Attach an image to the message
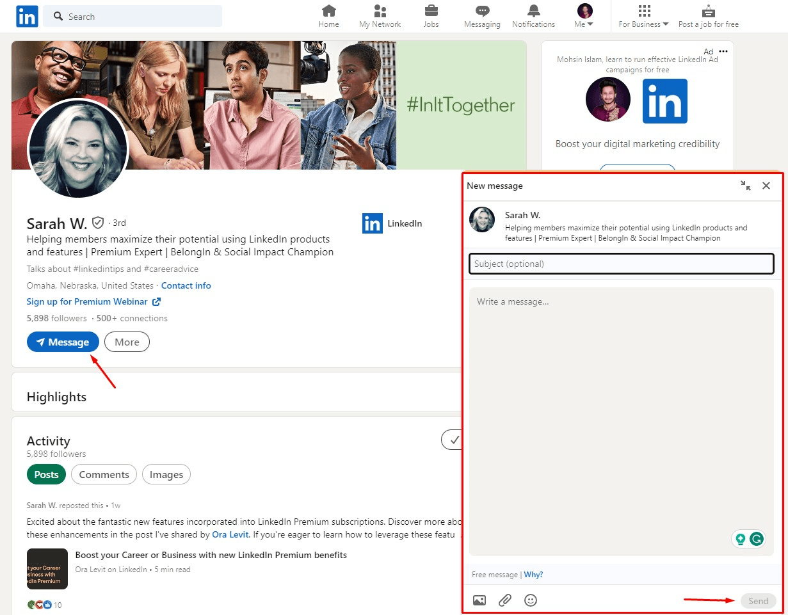Image resolution: width=788 pixels, height=615 pixels. [x=479, y=600]
